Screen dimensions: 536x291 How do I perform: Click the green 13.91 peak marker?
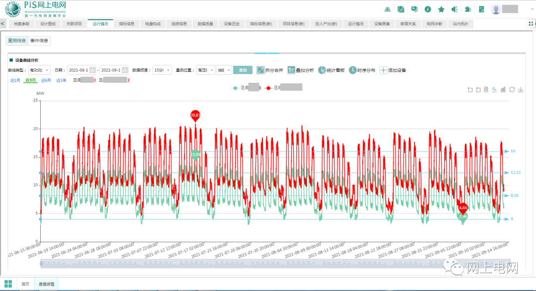click(x=195, y=154)
